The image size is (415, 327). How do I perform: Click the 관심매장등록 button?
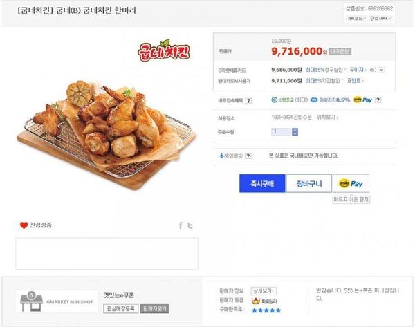click(x=121, y=308)
